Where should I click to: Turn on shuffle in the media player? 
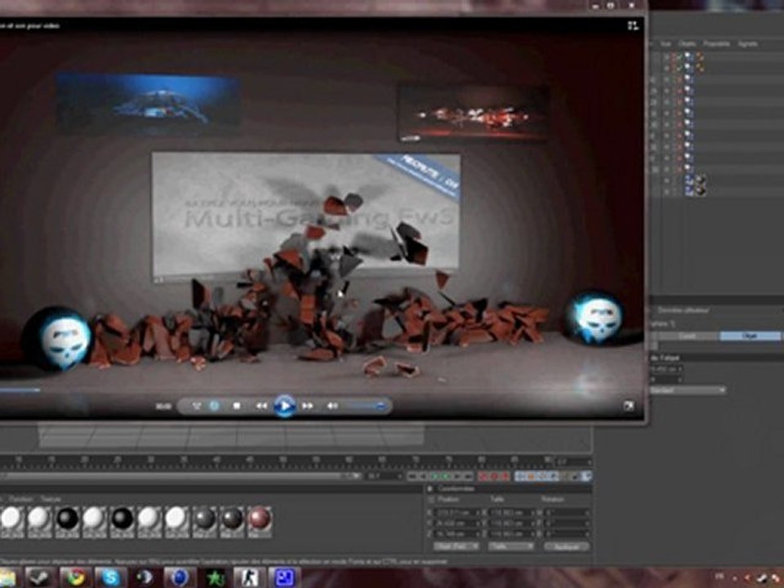pyautogui.click(x=197, y=406)
